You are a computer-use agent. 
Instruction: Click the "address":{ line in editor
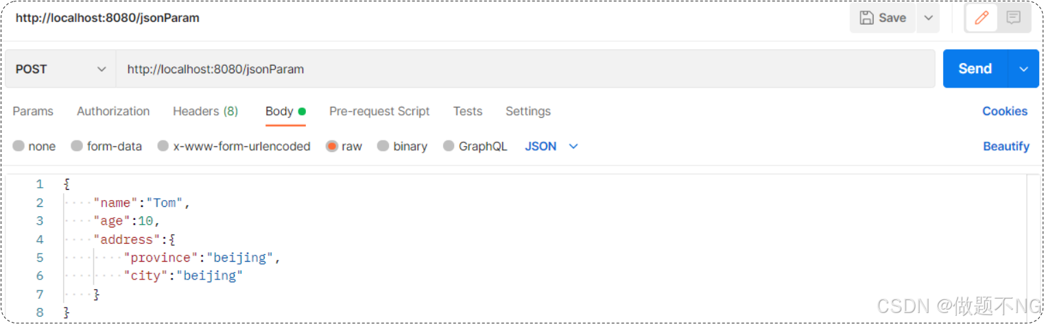pos(135,239)
